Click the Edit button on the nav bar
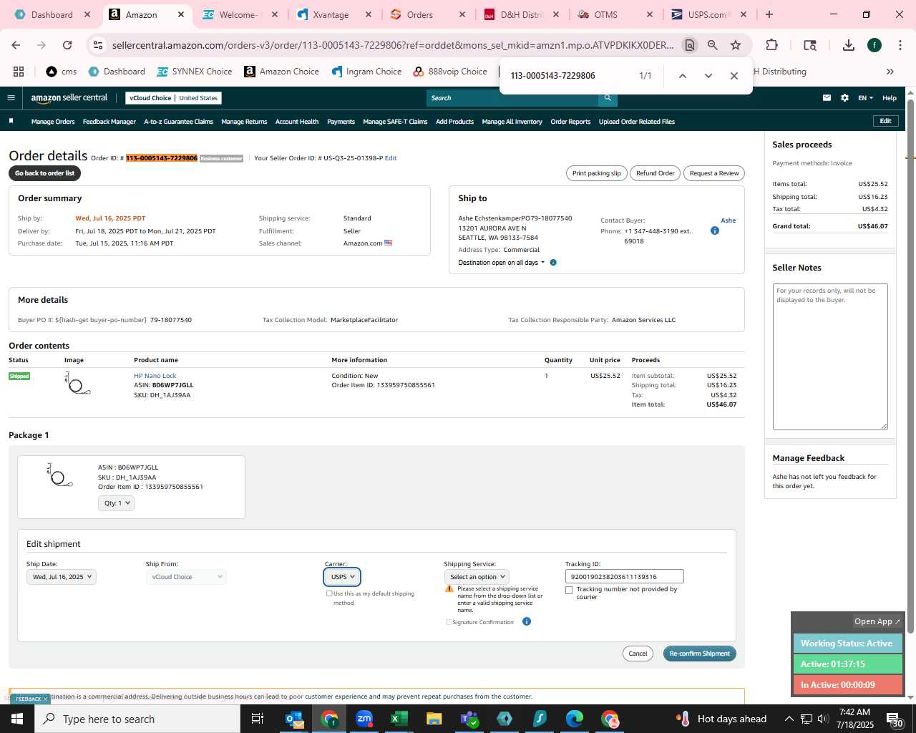This screenshot has height=733, width=916. tap(885, 121)
